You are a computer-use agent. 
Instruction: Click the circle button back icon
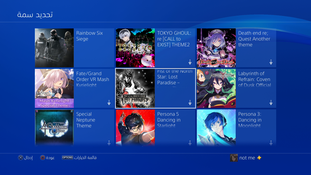click(42, 158)
